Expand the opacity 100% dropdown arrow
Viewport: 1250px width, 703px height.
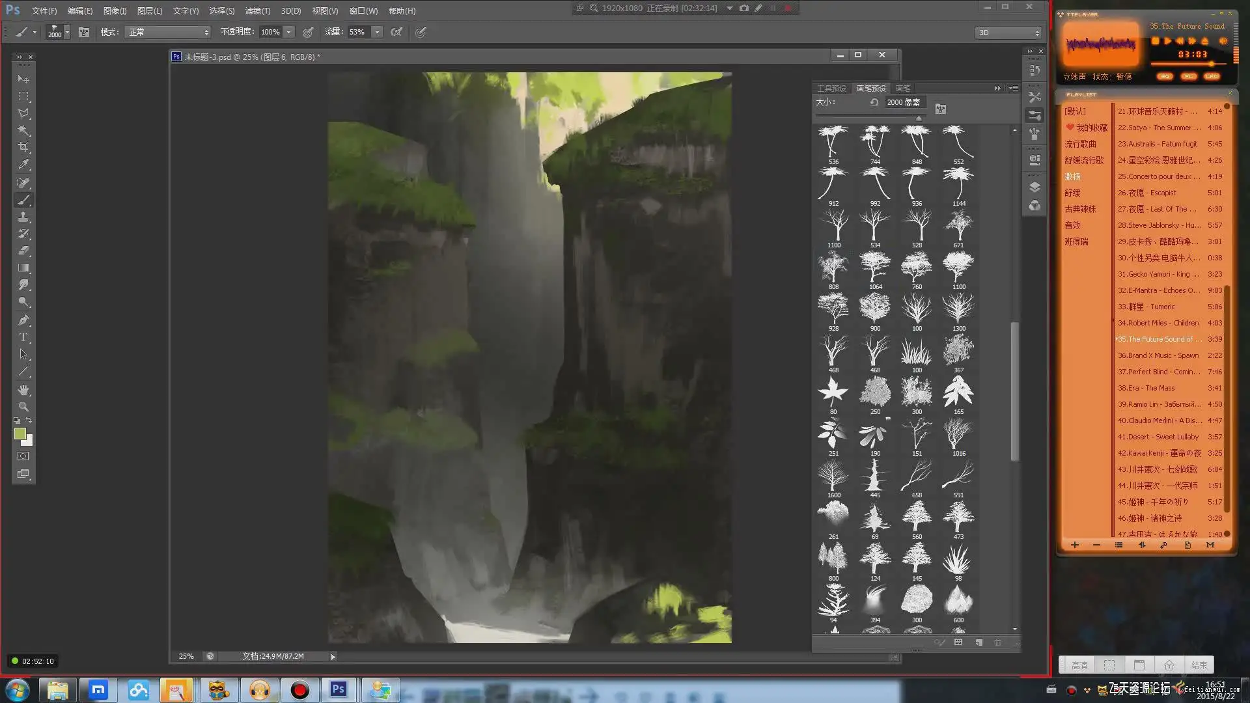tap(288, 32)
